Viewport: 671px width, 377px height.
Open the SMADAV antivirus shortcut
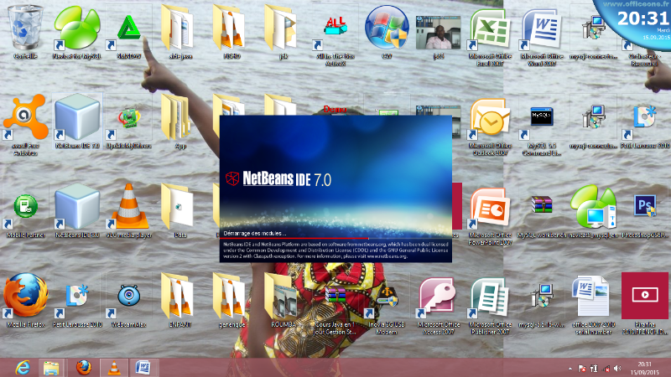coord(129,32)
